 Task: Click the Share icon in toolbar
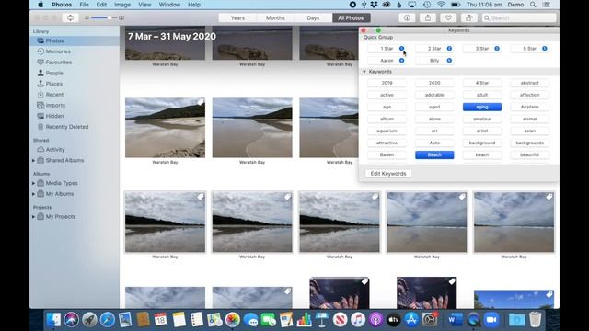tap(427, 17)
